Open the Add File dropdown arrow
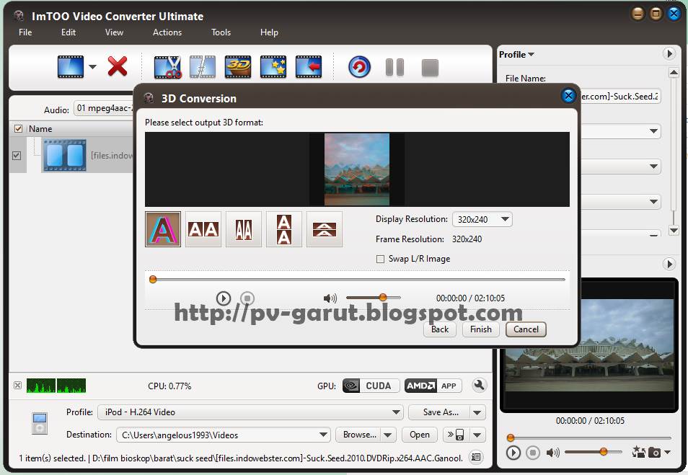 pos(92,67)
